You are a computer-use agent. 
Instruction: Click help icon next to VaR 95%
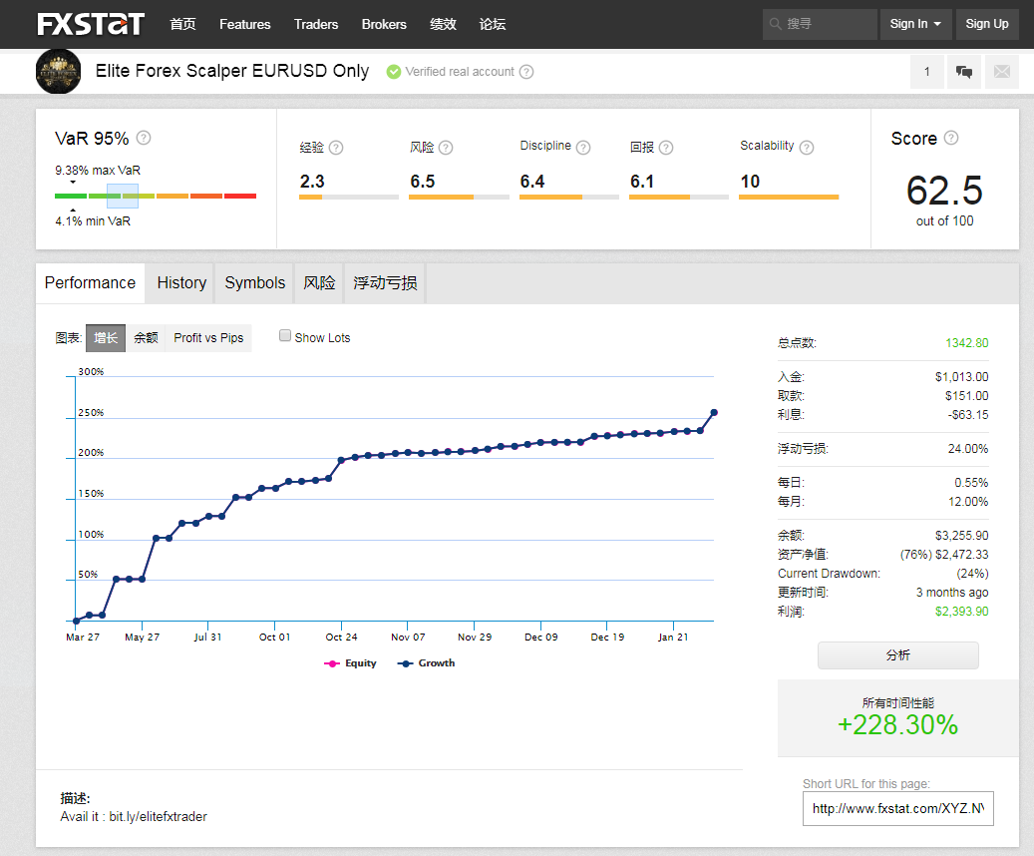(x=144, y=138)
